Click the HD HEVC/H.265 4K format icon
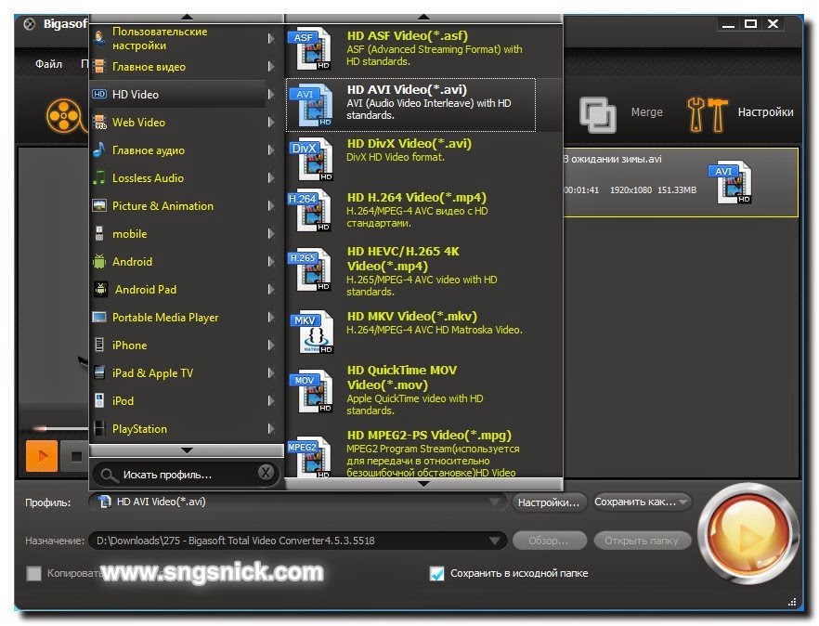The width and height of the screenshot is (819, 626). [x=310, y=269]
